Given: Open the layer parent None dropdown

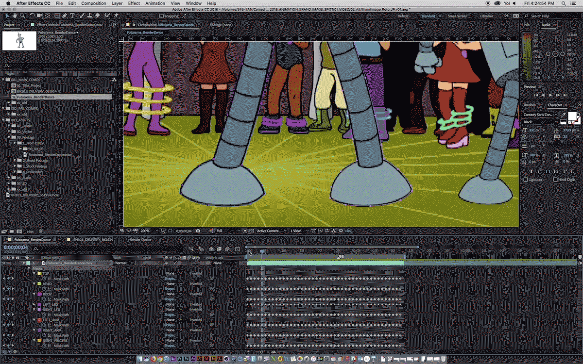Looking at the screenshot, I should tap(225, 263).
